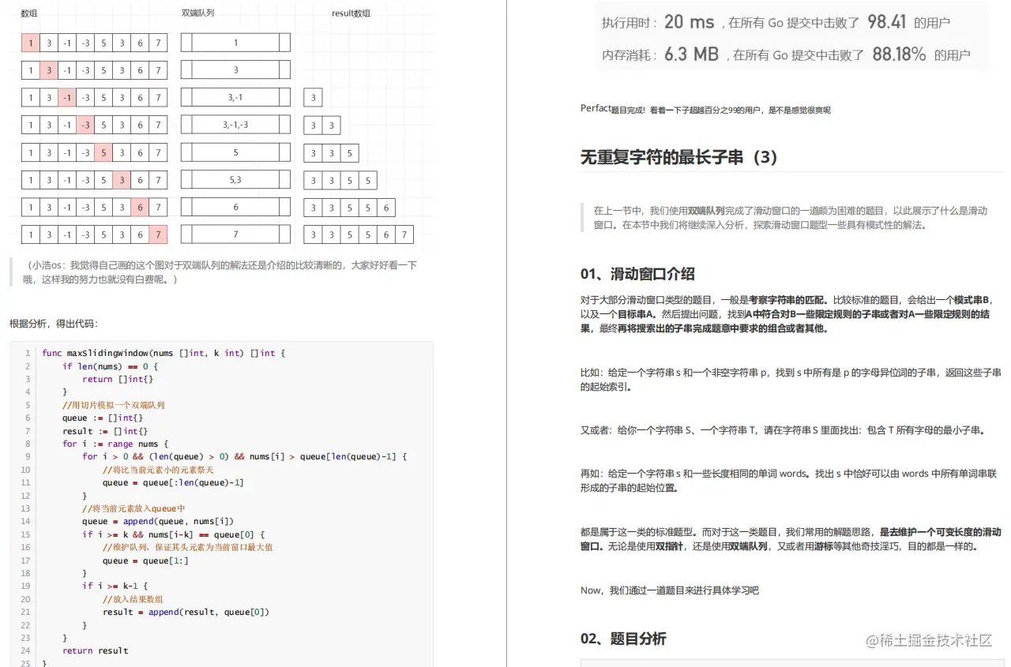Click the '88.18%' percentage value

click(899, 54)
